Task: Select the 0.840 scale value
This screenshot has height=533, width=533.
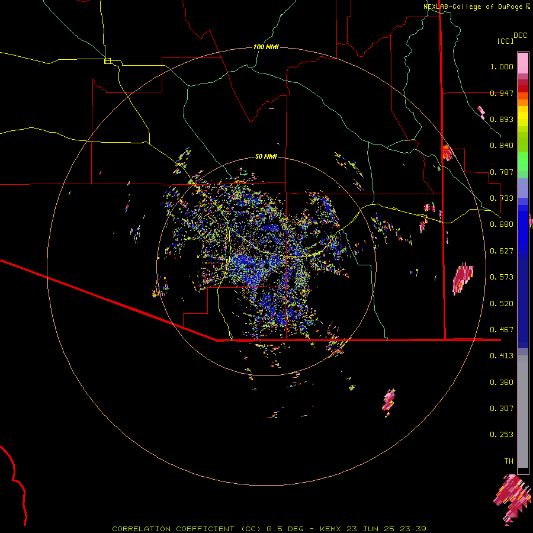Action: [x=502, y=146]
